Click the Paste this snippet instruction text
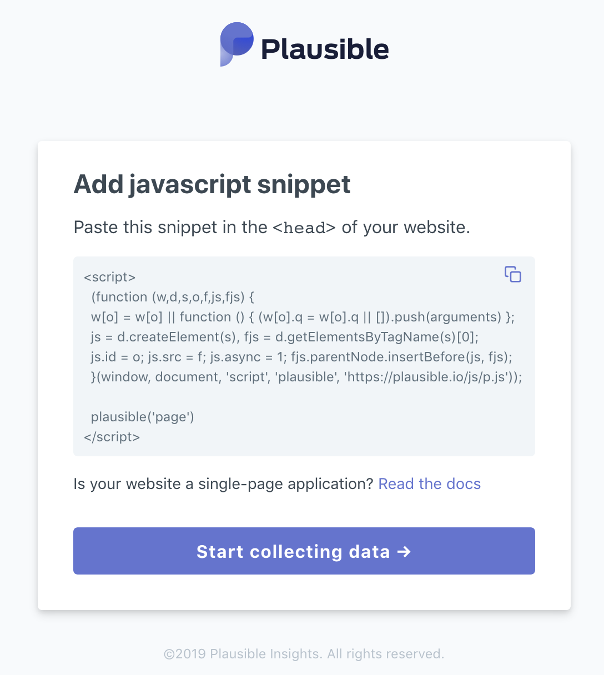 (x=272, y=228)
